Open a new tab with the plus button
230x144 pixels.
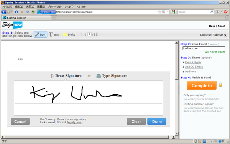point(54,18)
